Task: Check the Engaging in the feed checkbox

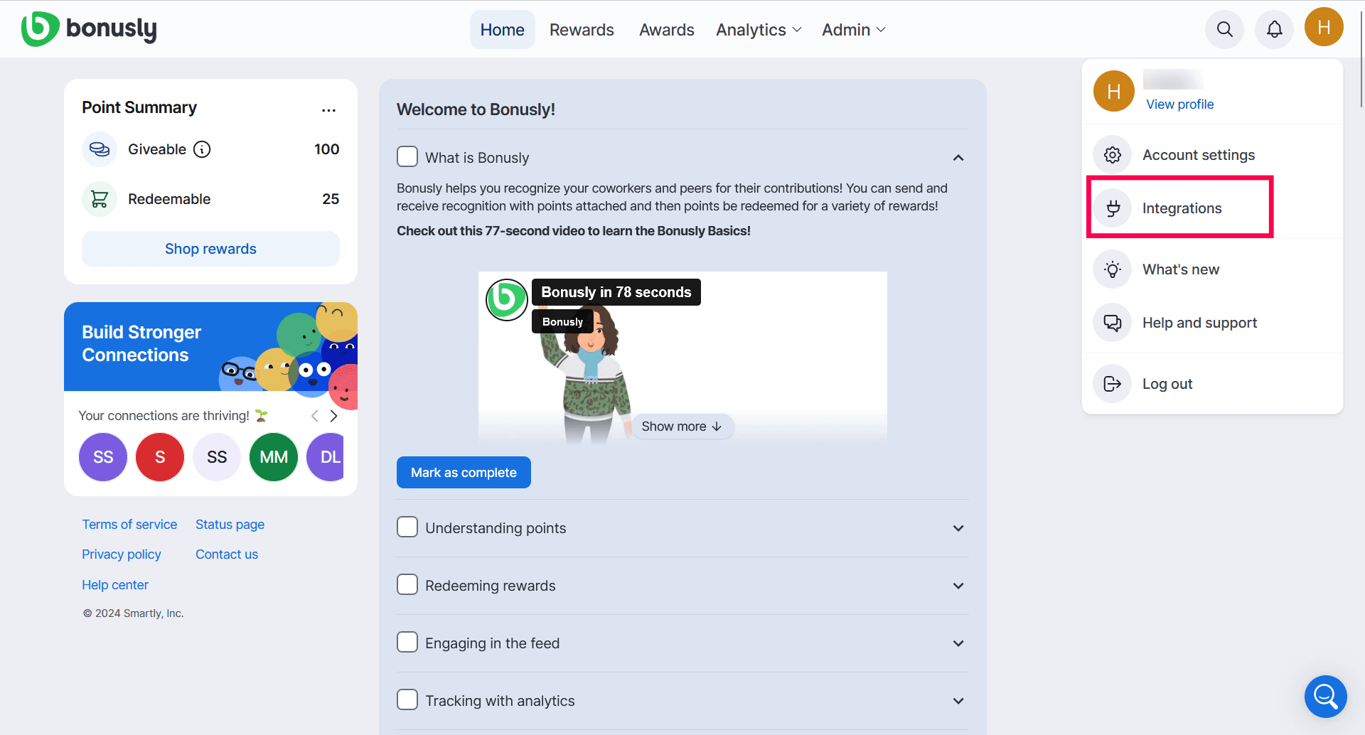Action: tap(407, 642)
